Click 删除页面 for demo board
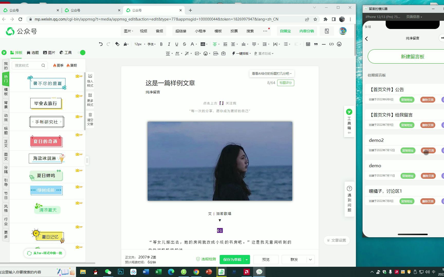This screenshot has height=277, width=444. (428, 176)
